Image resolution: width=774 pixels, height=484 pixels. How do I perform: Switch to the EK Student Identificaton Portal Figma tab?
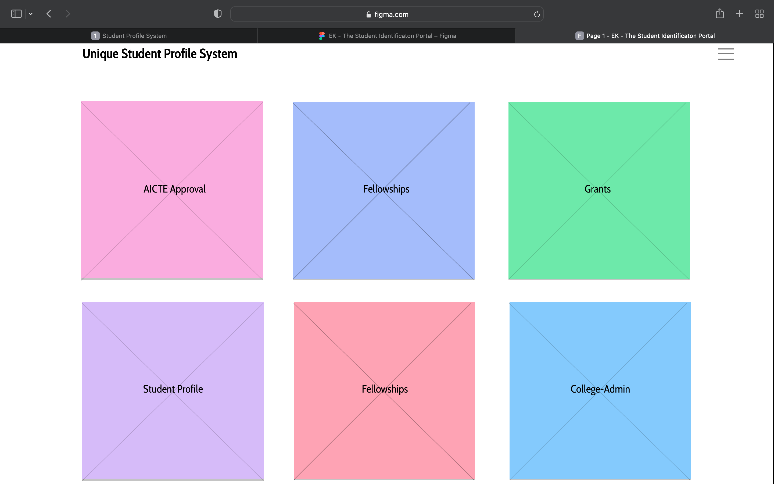click(387, 36)
